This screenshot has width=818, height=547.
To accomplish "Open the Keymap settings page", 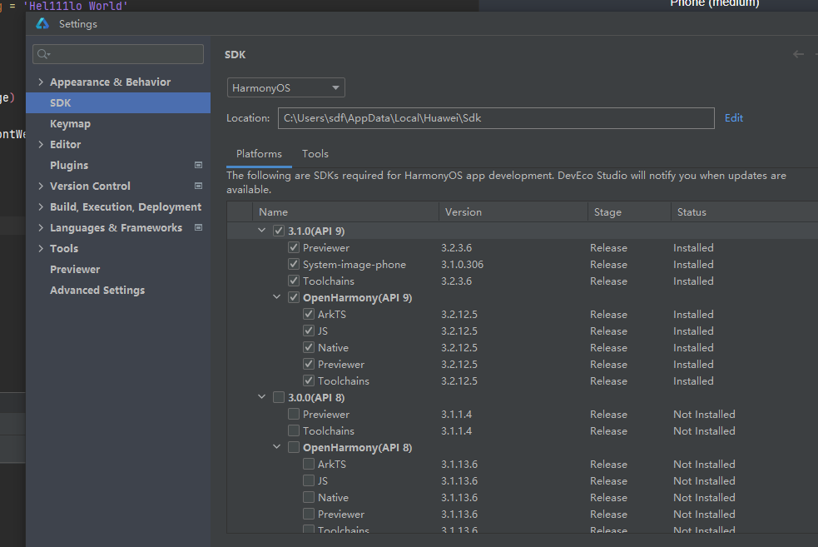I will click(x=70, y=124).
